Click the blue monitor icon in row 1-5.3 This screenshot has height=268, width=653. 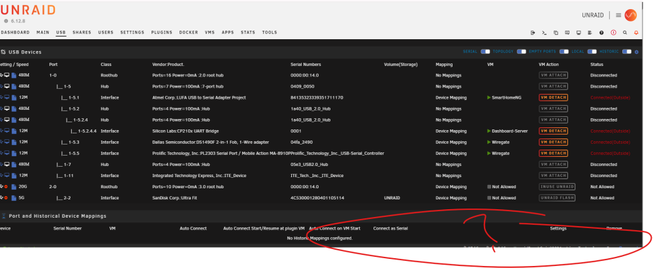point(7,142)
